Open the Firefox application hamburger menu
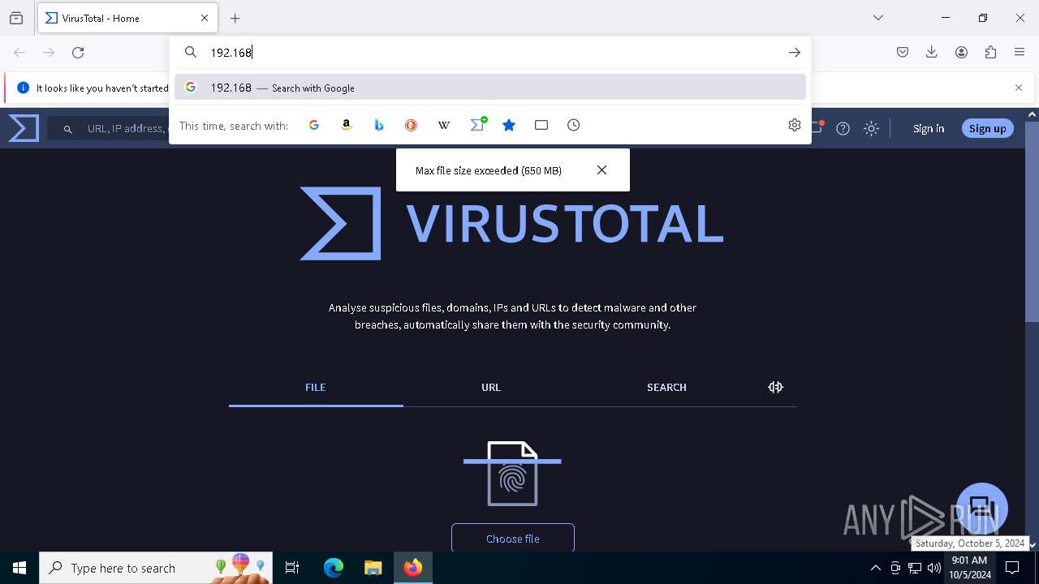1039x584 pixels. pyautogui.click(x=1020, y=52)
